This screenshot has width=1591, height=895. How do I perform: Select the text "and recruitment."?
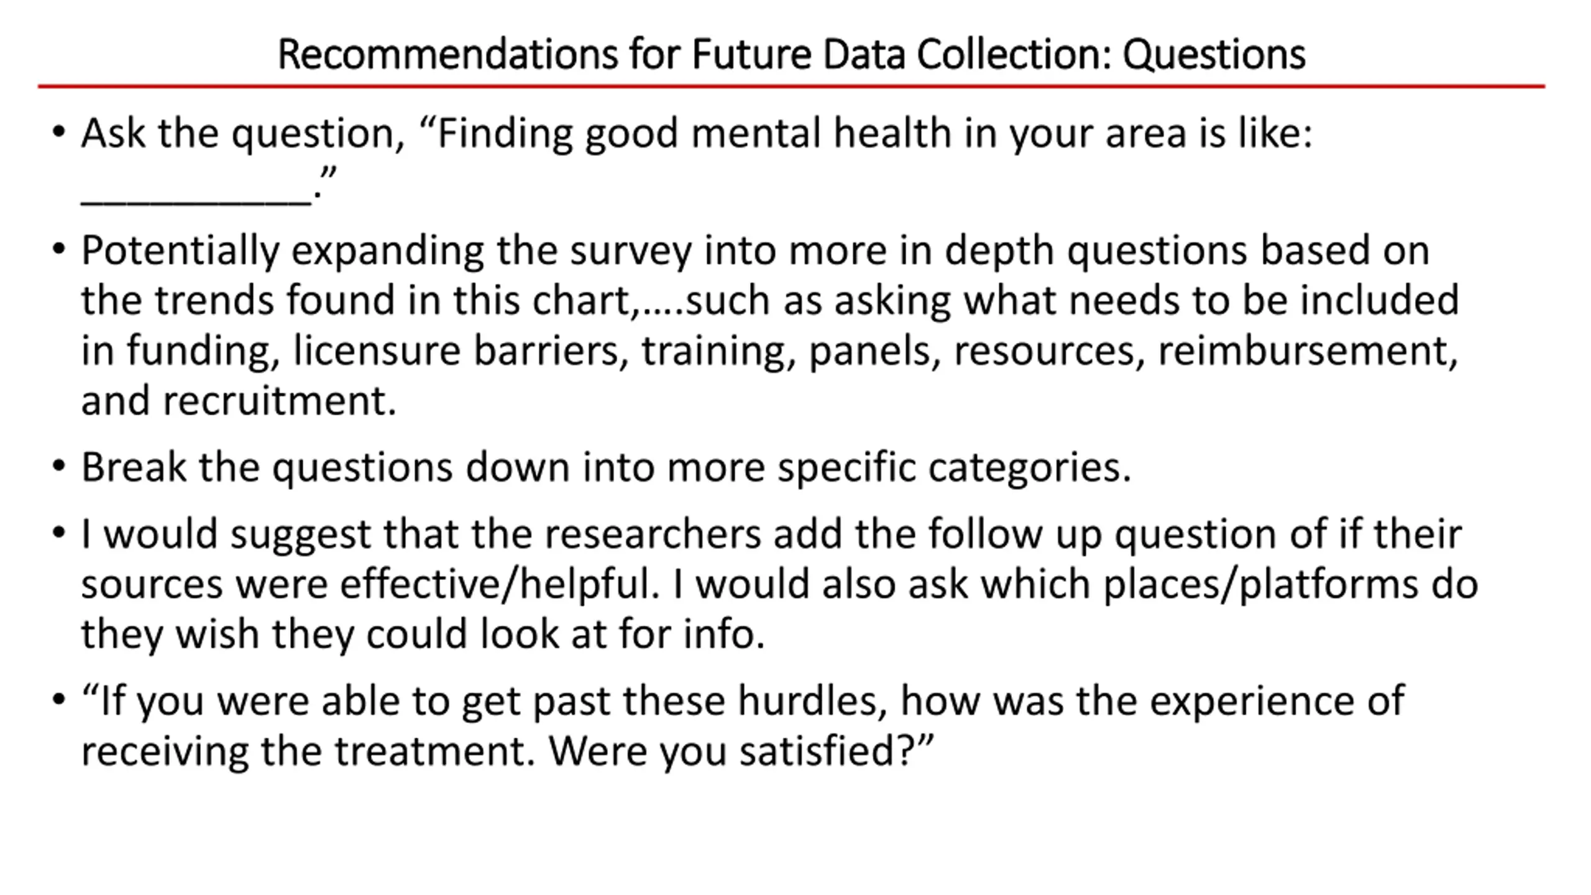[x=239, y=401]
